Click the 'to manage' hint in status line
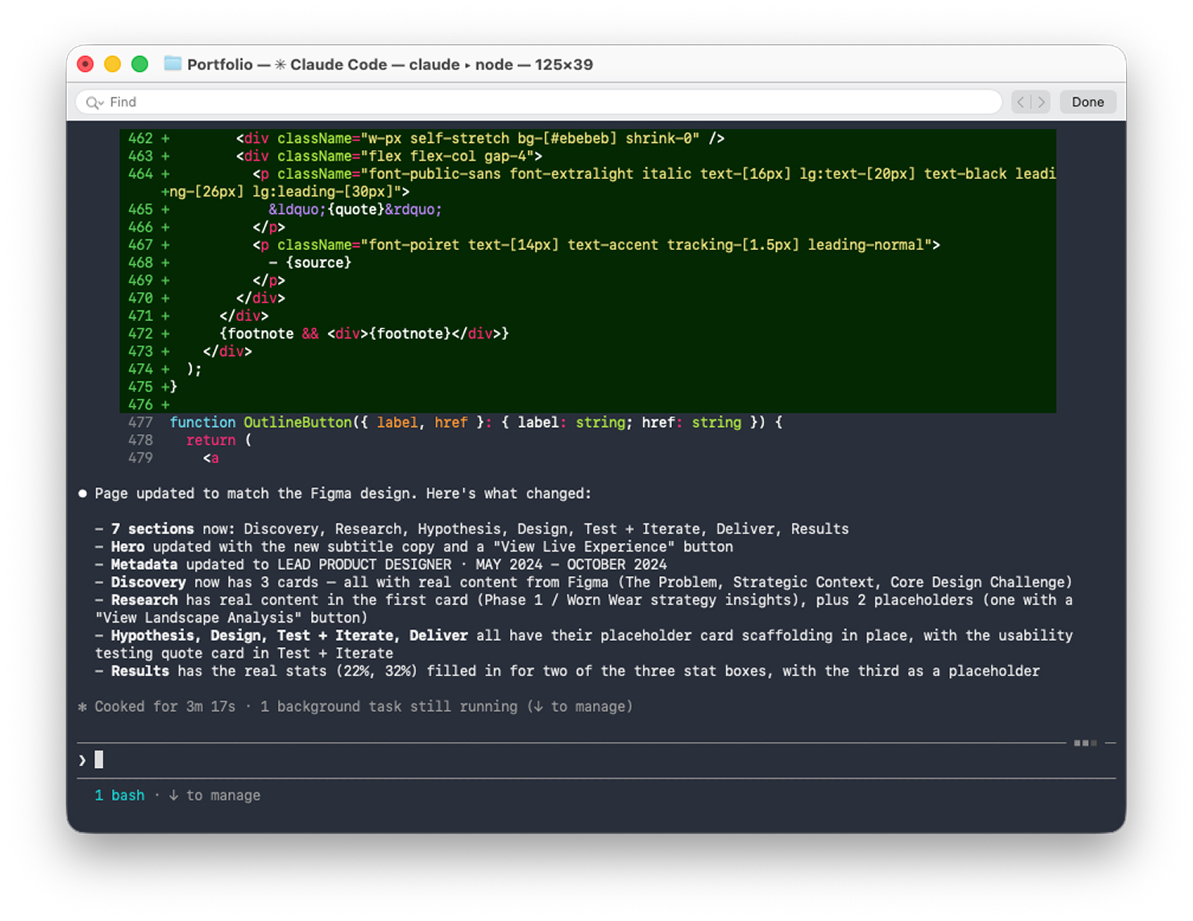This screenshot has height=921, width=1193. pos(223,796)
